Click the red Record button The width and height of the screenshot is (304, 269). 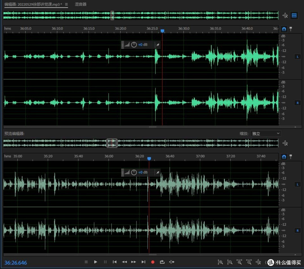pyautogui.click(x=153, y=262)
